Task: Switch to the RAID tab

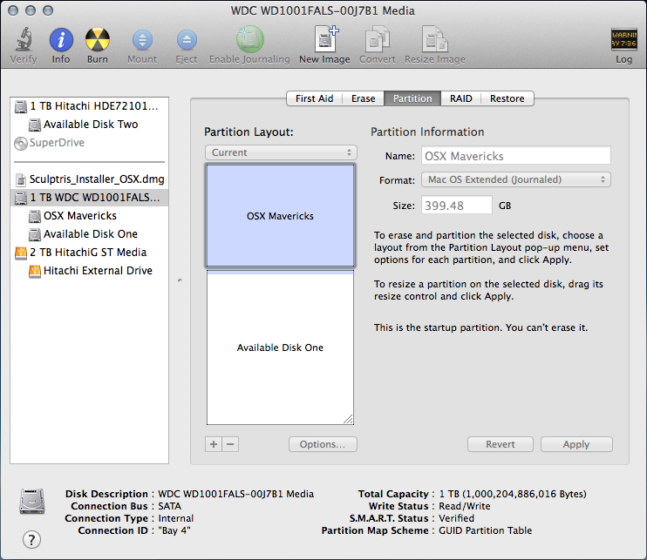Action: 461,98
